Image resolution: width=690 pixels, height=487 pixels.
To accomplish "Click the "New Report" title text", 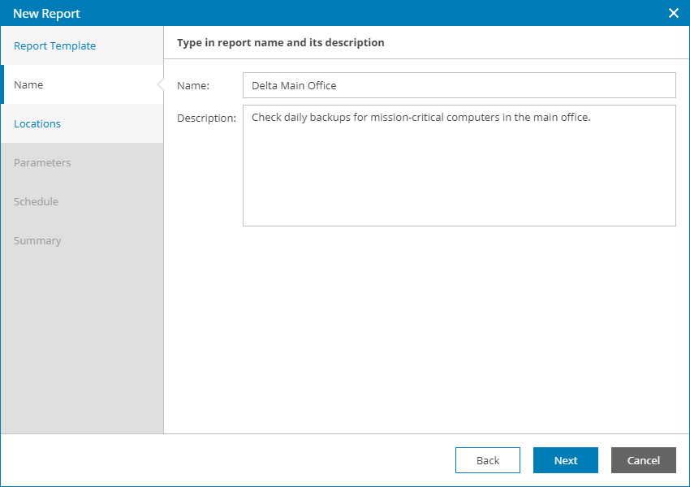I will point(46,14).
